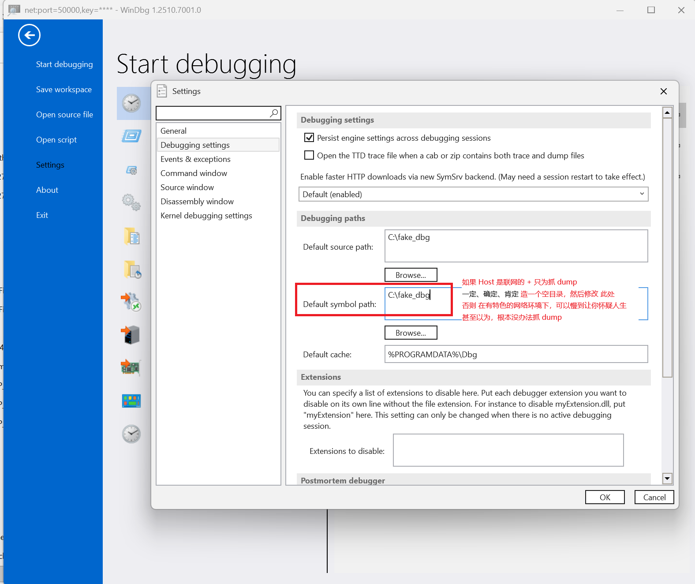The width and height of the screenshot is (695, 584).
Task: Choose Open script in the sidebar
Action: (x=56, y=140)
